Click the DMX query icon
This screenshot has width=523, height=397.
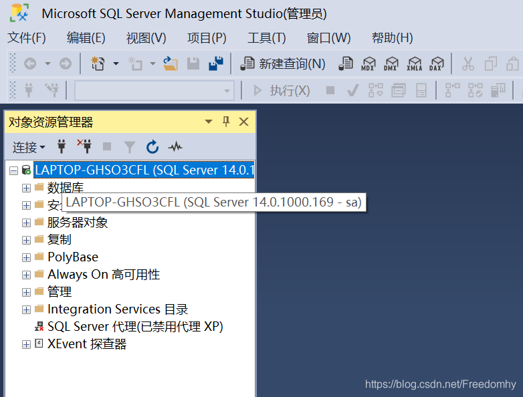click(x=391, y=63)
